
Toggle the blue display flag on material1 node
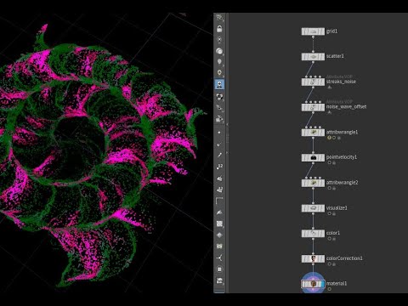[x=322, y=284]
